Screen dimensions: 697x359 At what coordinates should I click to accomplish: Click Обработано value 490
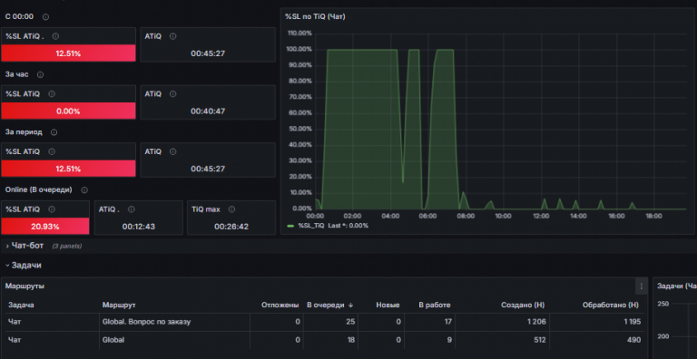[633, 340]
